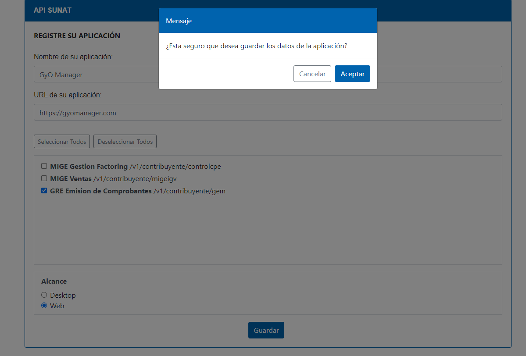Click the /v1/contribuyente/migeigv path text
Screen dimensions: 526x356
click(135, 179)
